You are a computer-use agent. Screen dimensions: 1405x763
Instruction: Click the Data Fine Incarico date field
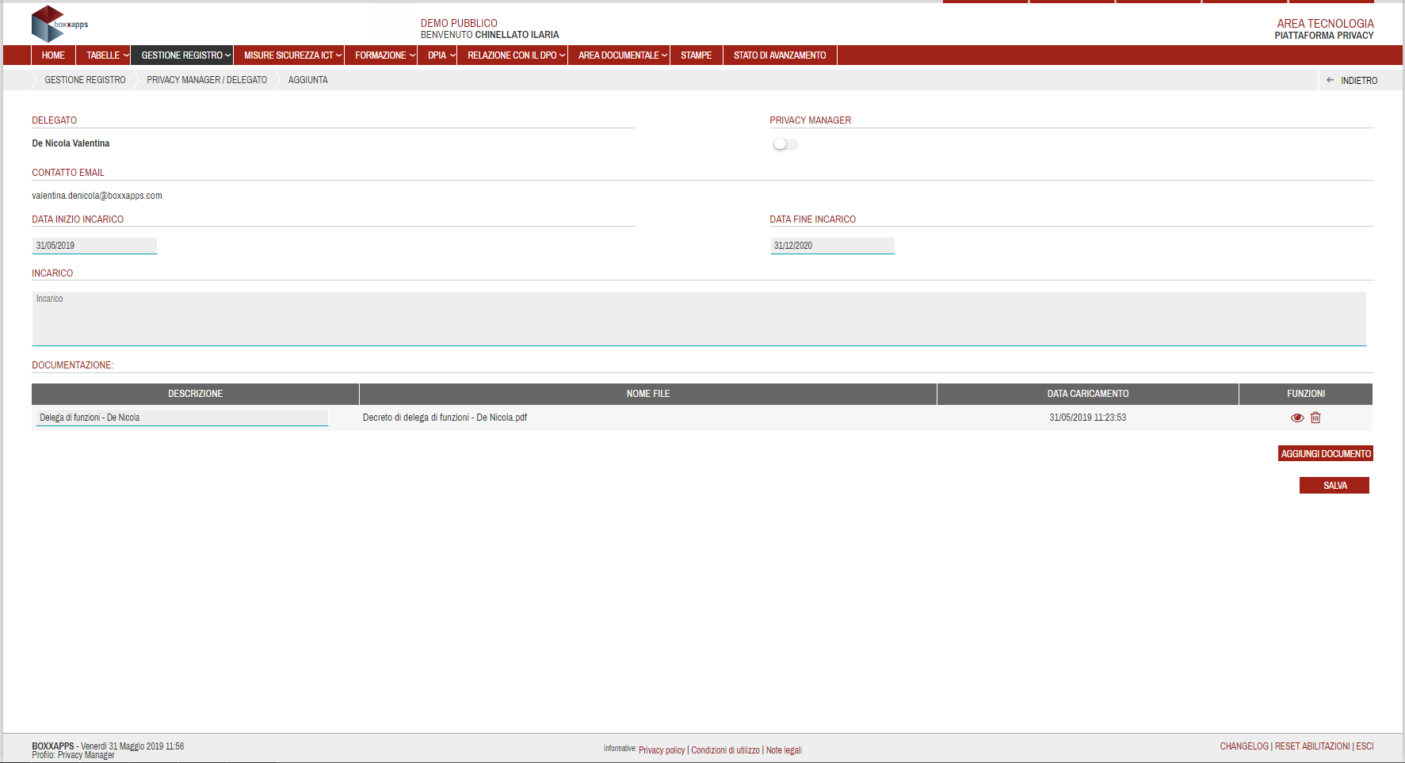[832, 246]
